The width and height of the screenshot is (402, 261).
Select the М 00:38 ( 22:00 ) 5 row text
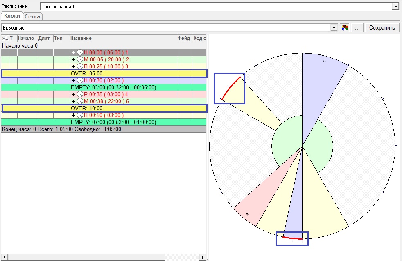coord(106,101)
